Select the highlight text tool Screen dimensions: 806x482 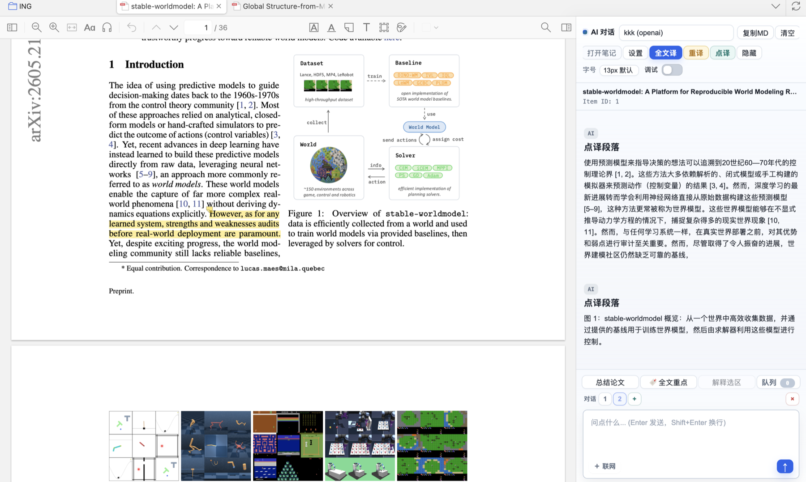(x=314, y=28)
